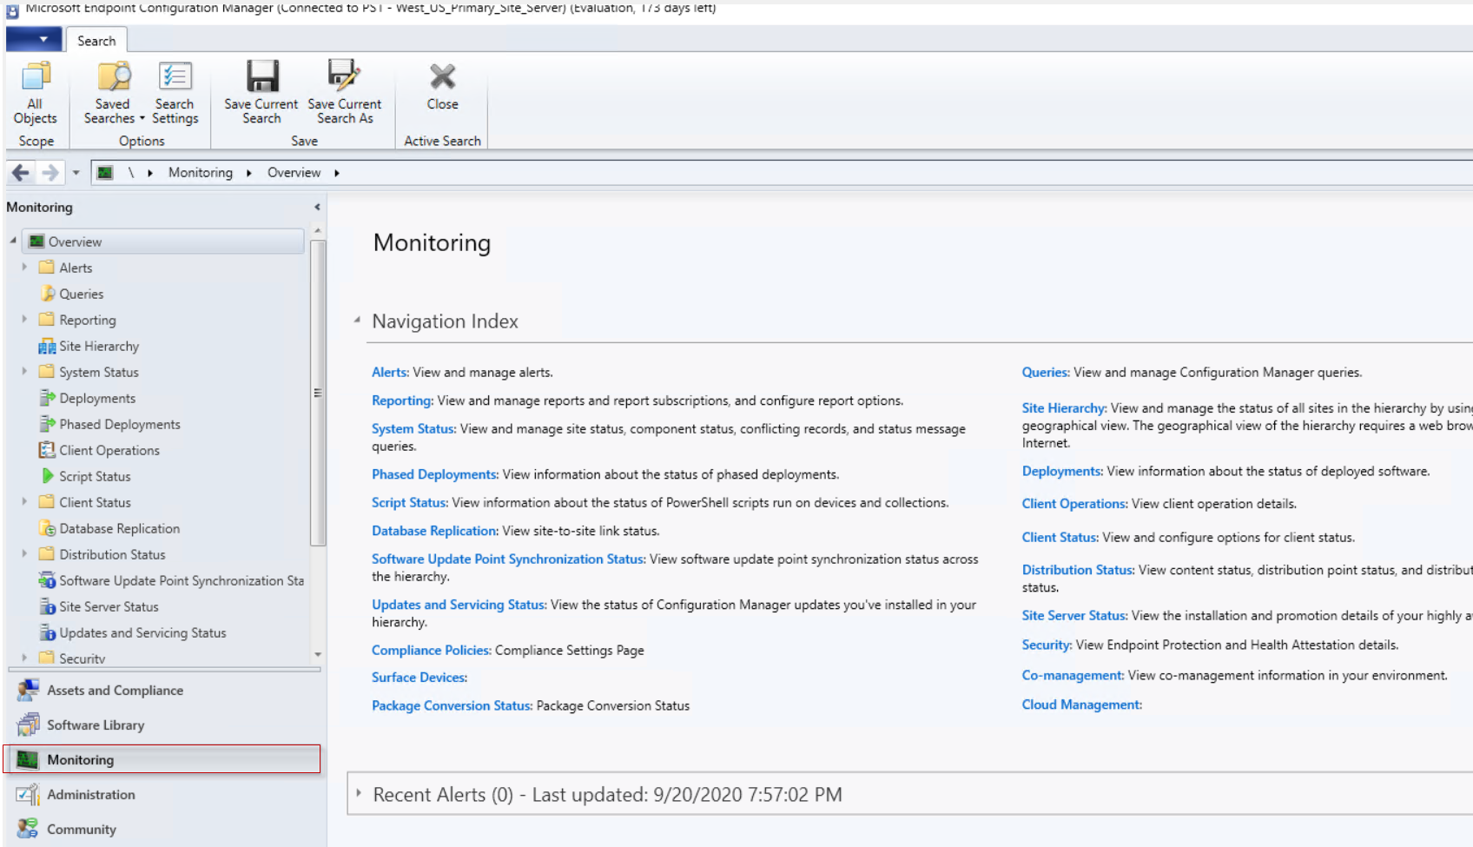Image resolution: width=1473 pixels, height=847 pixels.
Task: Expand the Reporting tree node
Action: click(x=24, y=320)
